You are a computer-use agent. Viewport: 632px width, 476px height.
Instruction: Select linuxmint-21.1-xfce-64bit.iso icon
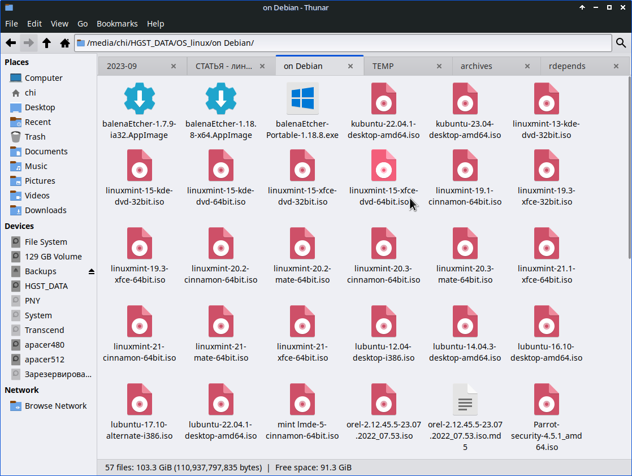pyautogui.click(x=547, y=243)
